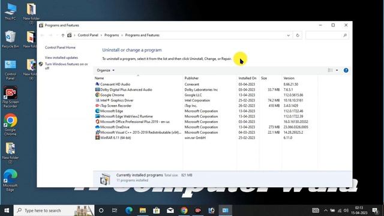Open View installed updates link
This screenshot has height=216, width=384.
(61, 58)
